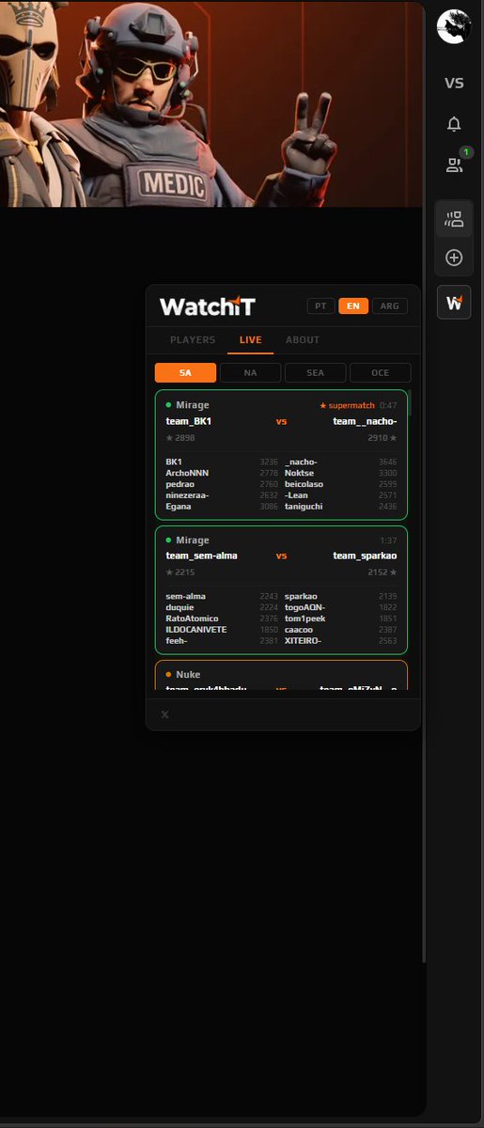Click player Egana
This screenshot has width=484, height=1128.
pos(179,507)
